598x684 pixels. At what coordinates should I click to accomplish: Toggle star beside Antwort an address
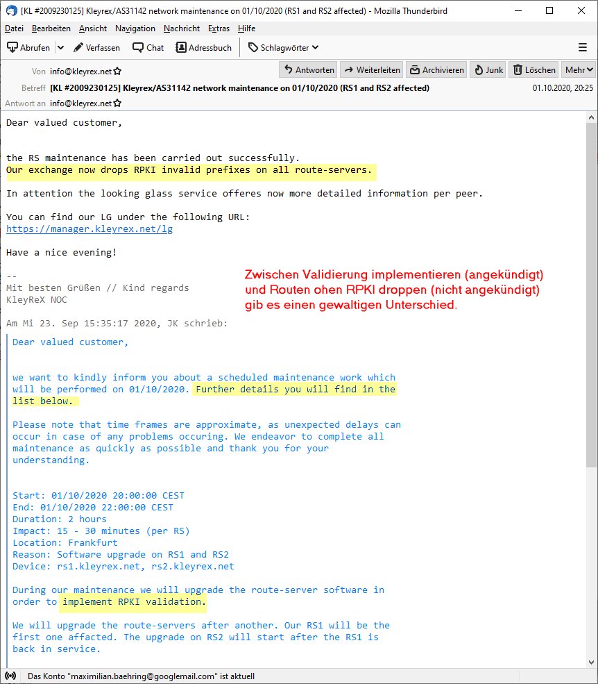pyautogui.click(x=117, y=103)
